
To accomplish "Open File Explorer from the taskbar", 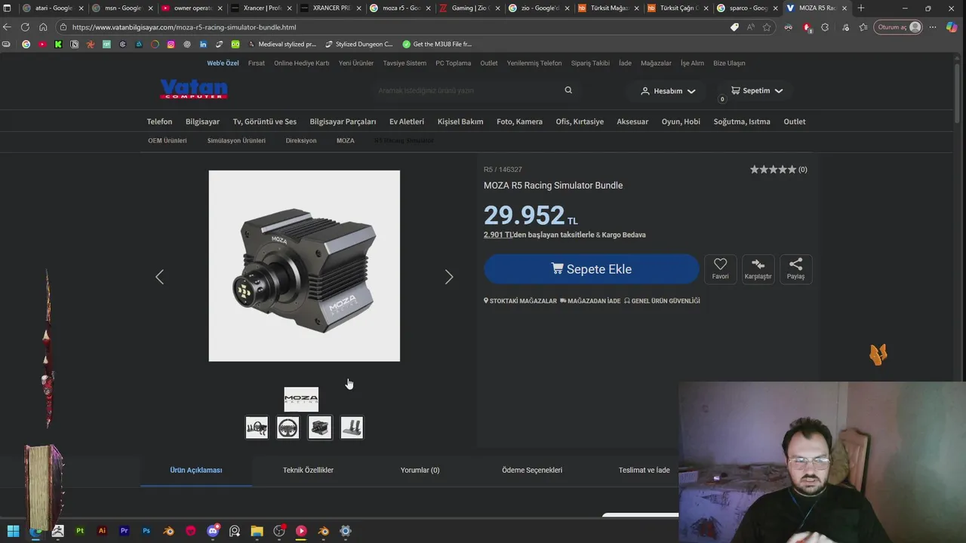I will (x=257, y=531).
